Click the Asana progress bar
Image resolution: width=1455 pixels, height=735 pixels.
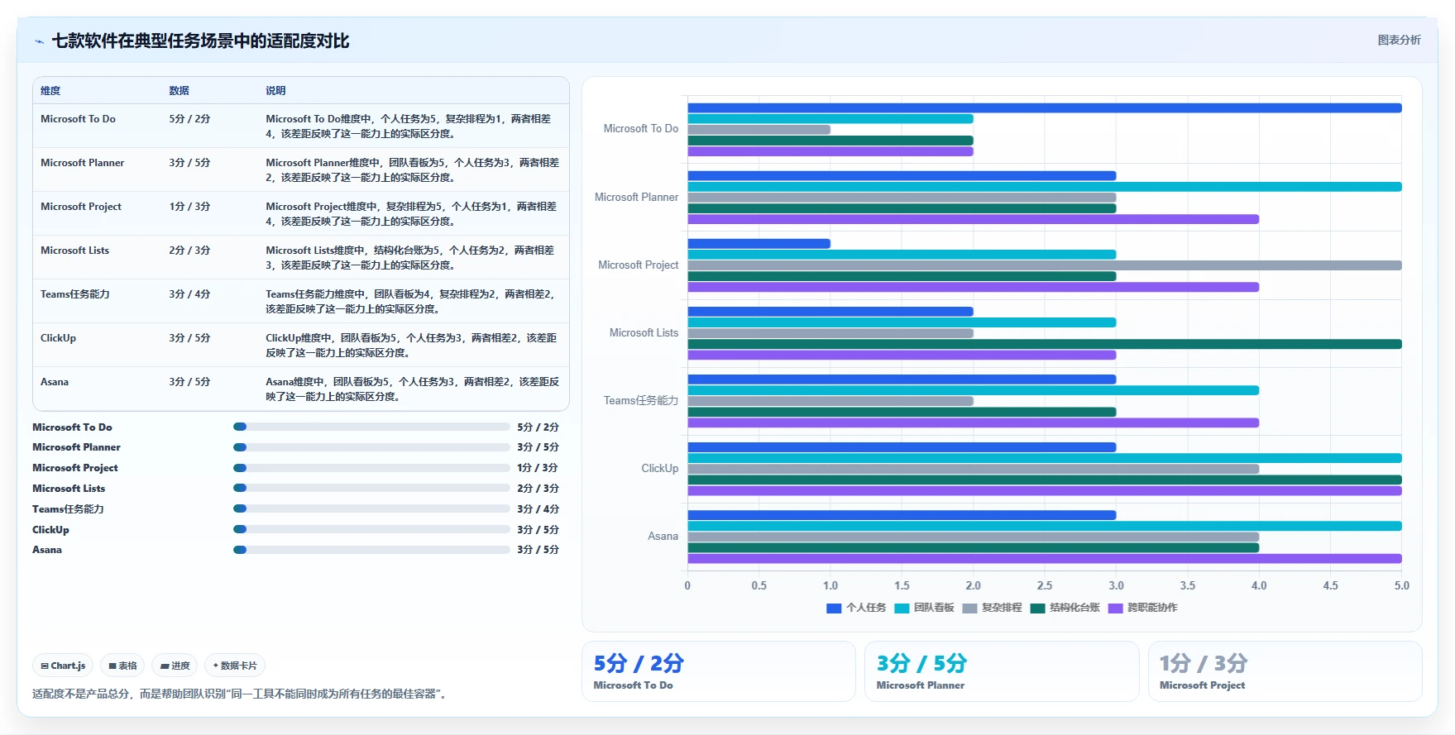tap(371, 550)
